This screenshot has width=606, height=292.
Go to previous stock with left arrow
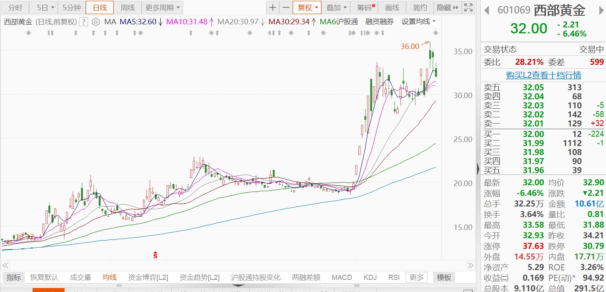[487, 10]
